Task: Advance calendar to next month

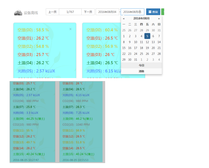Action: tap(159, 19)
